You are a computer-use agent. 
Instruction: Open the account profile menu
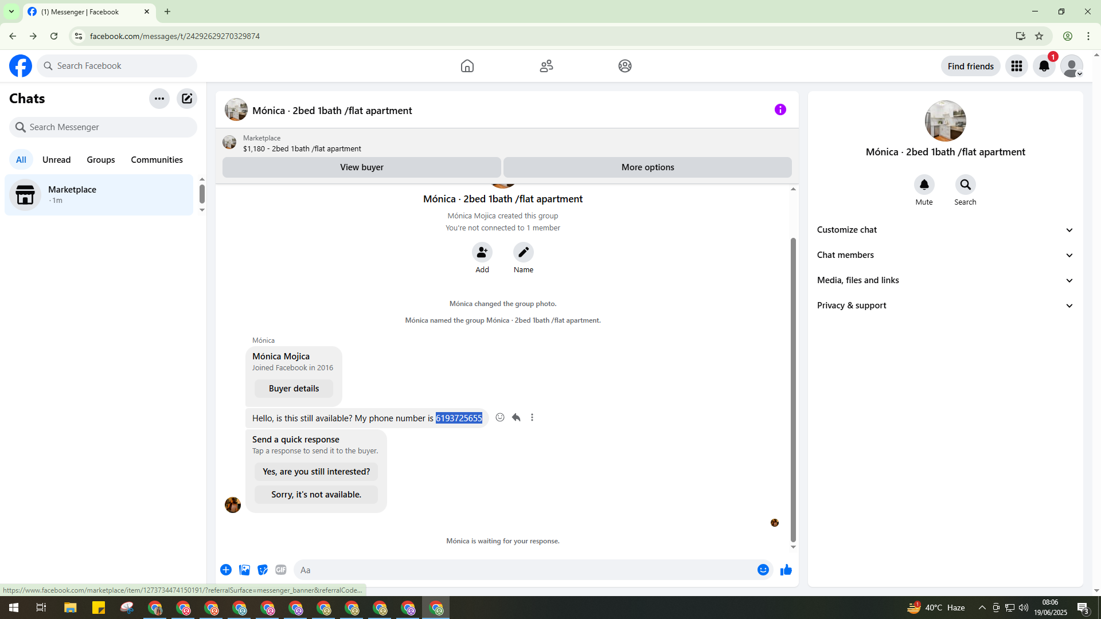[x=1072, y=66]
